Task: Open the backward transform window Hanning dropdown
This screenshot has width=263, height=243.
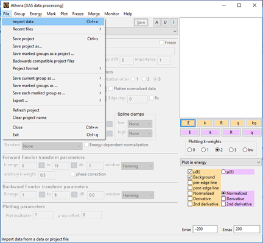Action: click(138, 195)
